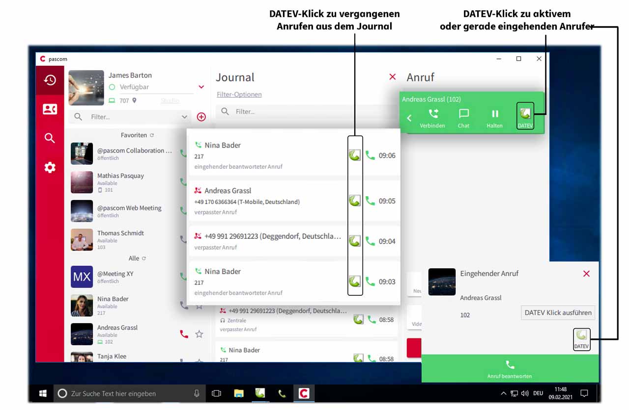Open the notification center on the taskbar
The width and height of the screenshot is (629, 410).
(584, 393)
